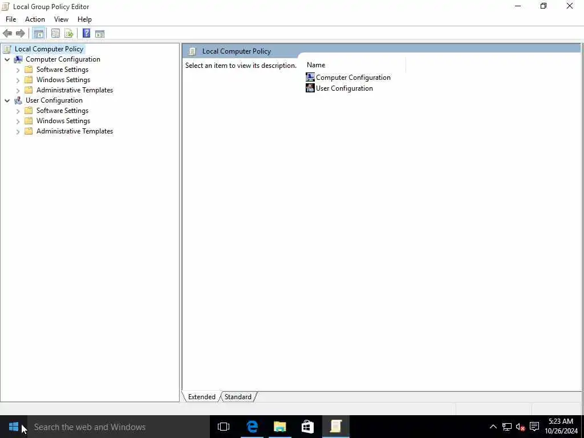This screenshot has width=584, height=438.
Task: Collapse the Computer Configuration node
Action: click(7, 59)
